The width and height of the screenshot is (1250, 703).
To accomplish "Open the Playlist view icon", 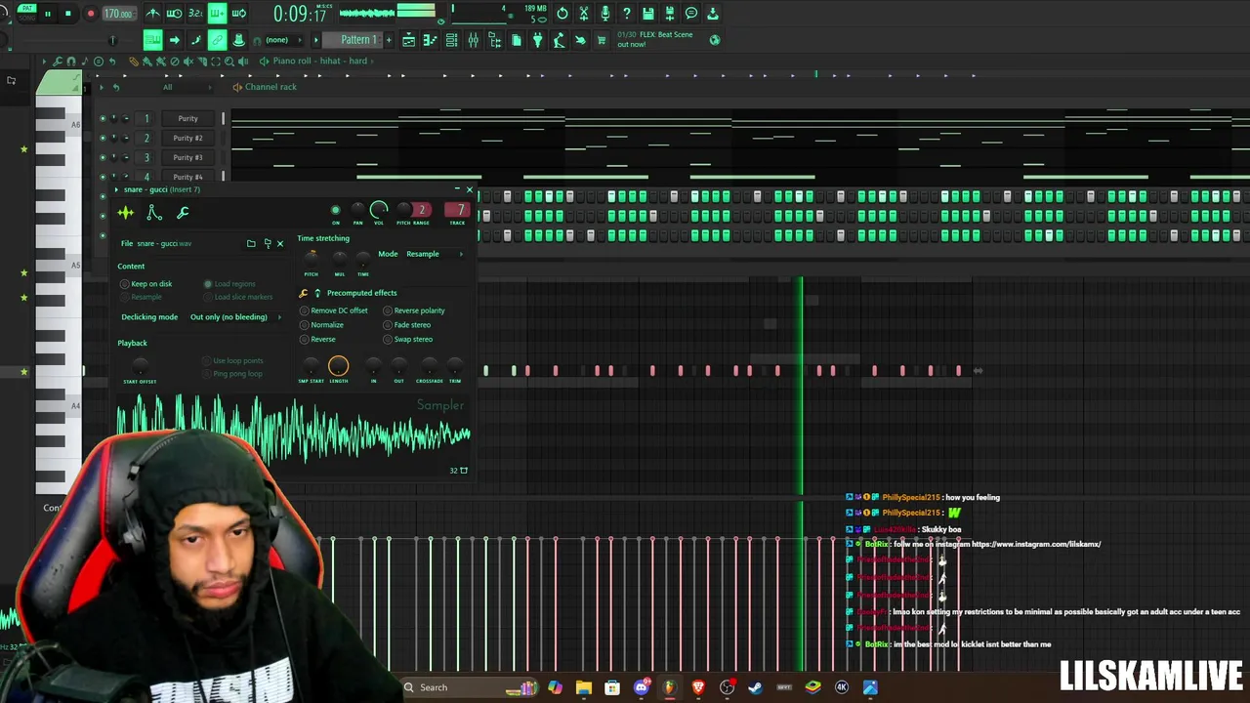I will (409, 40).
